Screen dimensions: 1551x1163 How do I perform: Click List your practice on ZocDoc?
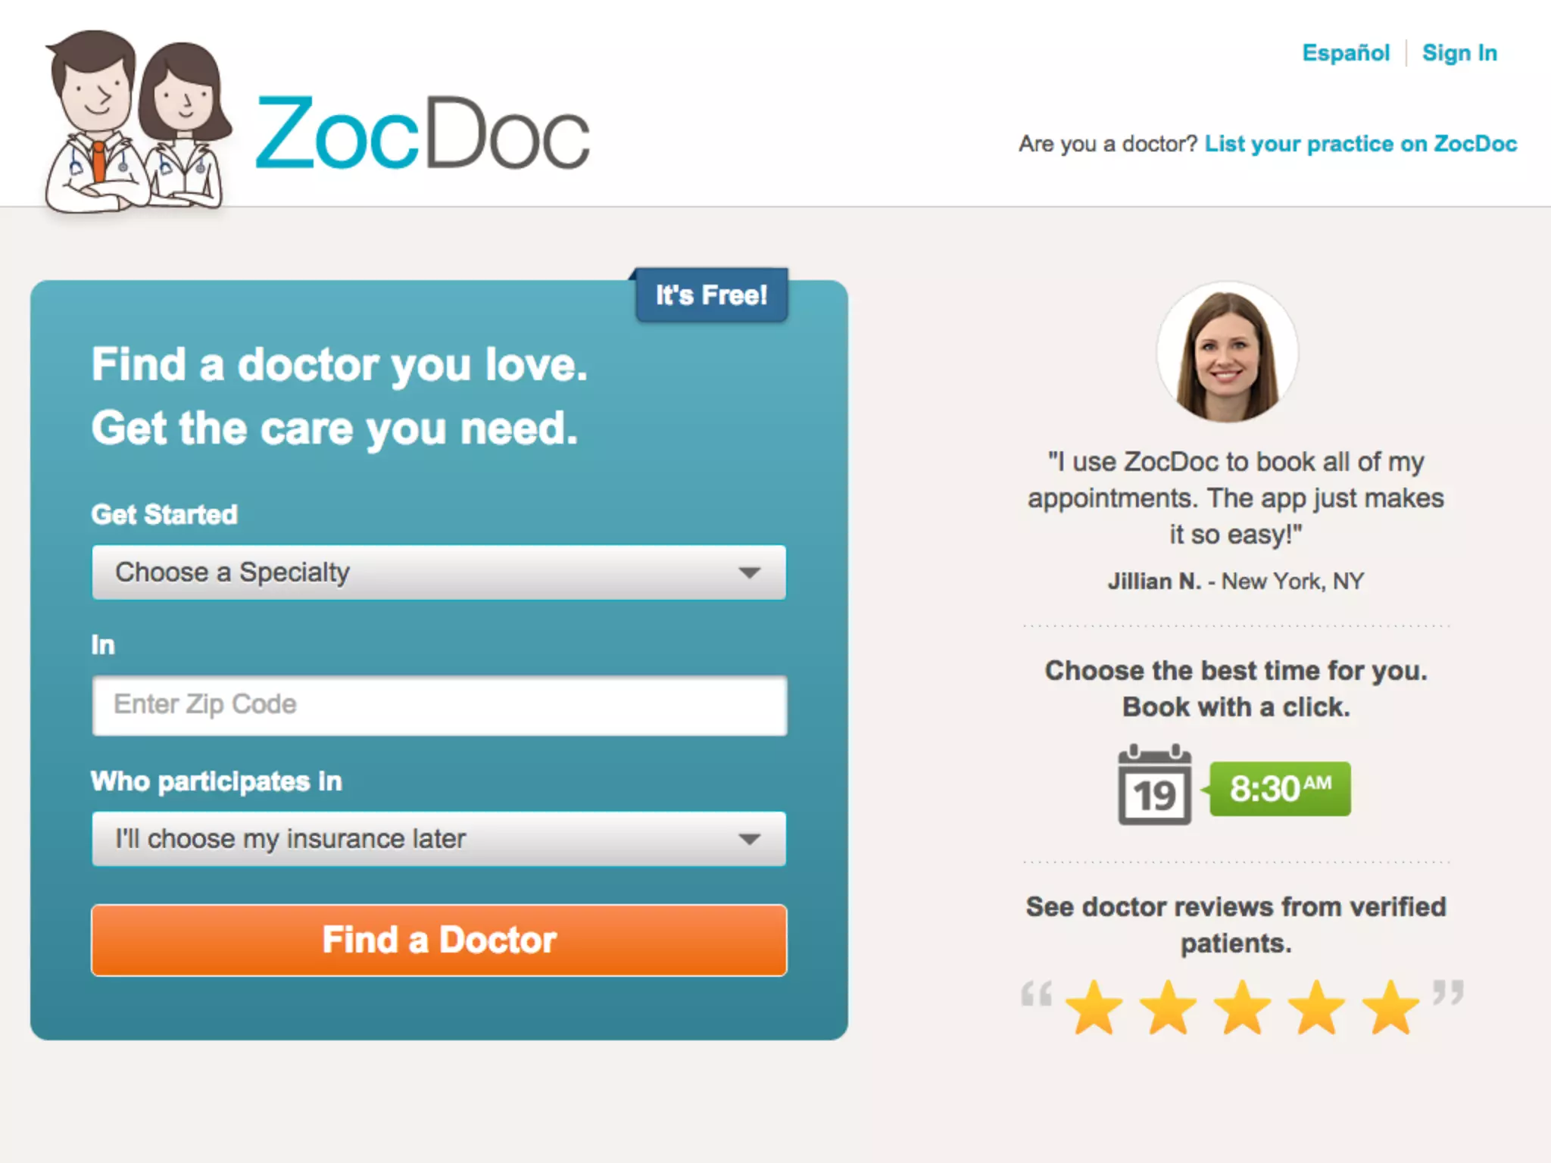click(x=1361, y=144)
